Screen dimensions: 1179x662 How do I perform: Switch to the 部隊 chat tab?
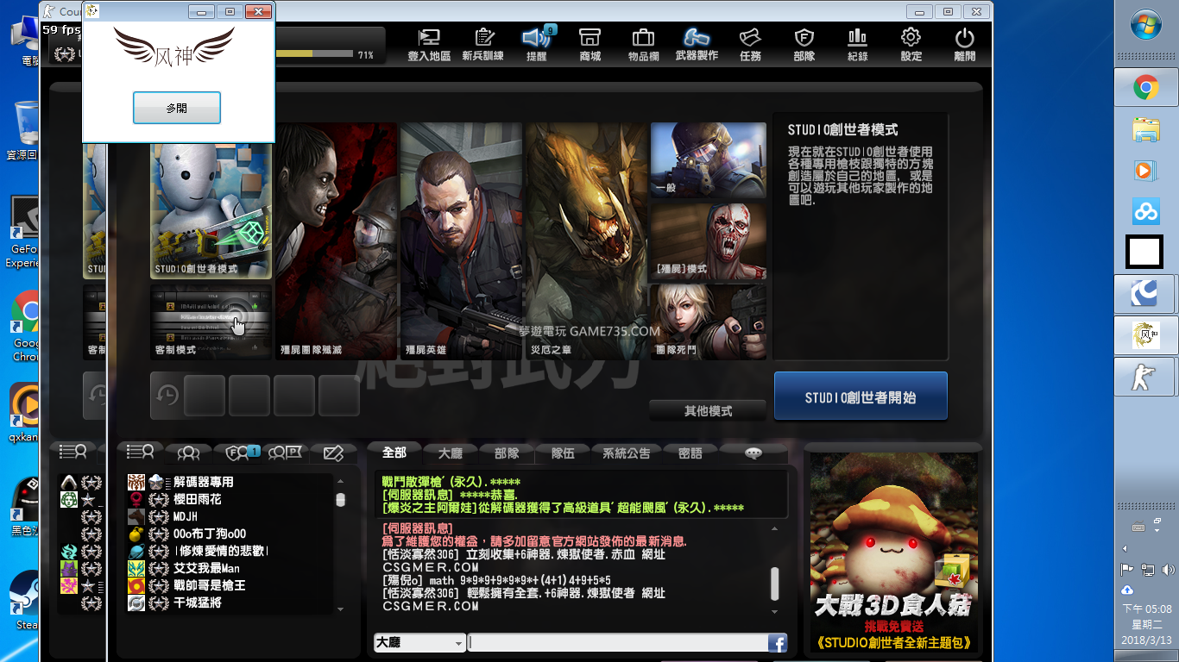(507, 453)
